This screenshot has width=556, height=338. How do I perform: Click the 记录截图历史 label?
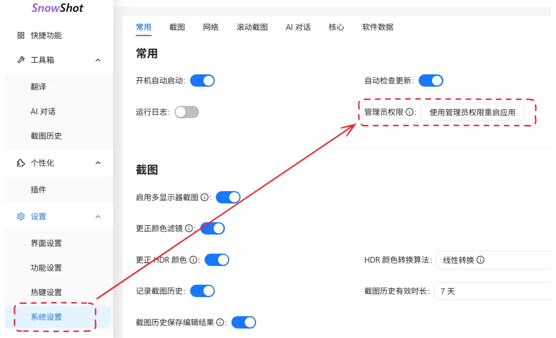(160, 291)
